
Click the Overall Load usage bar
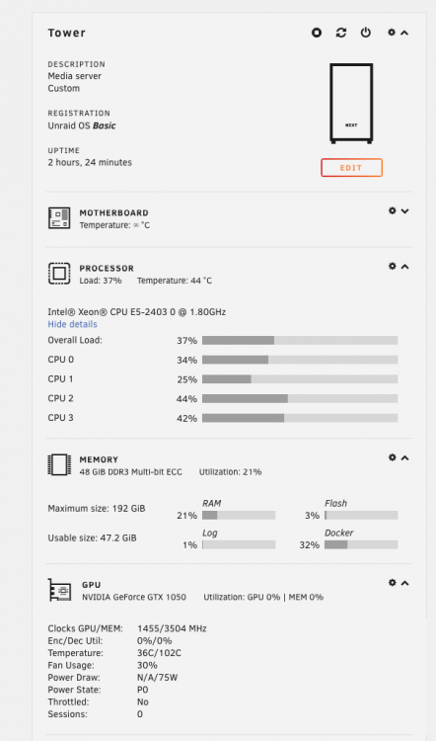pyautogui.click(x=300, y=340)
